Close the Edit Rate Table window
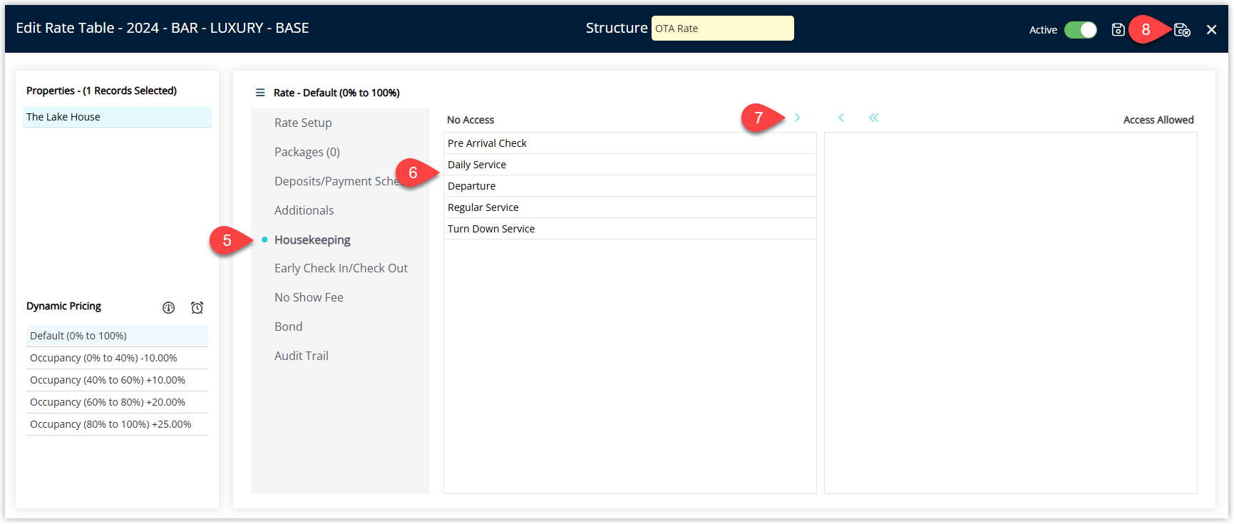This screenshot has width=1234, height=524. pos(1211,29)
